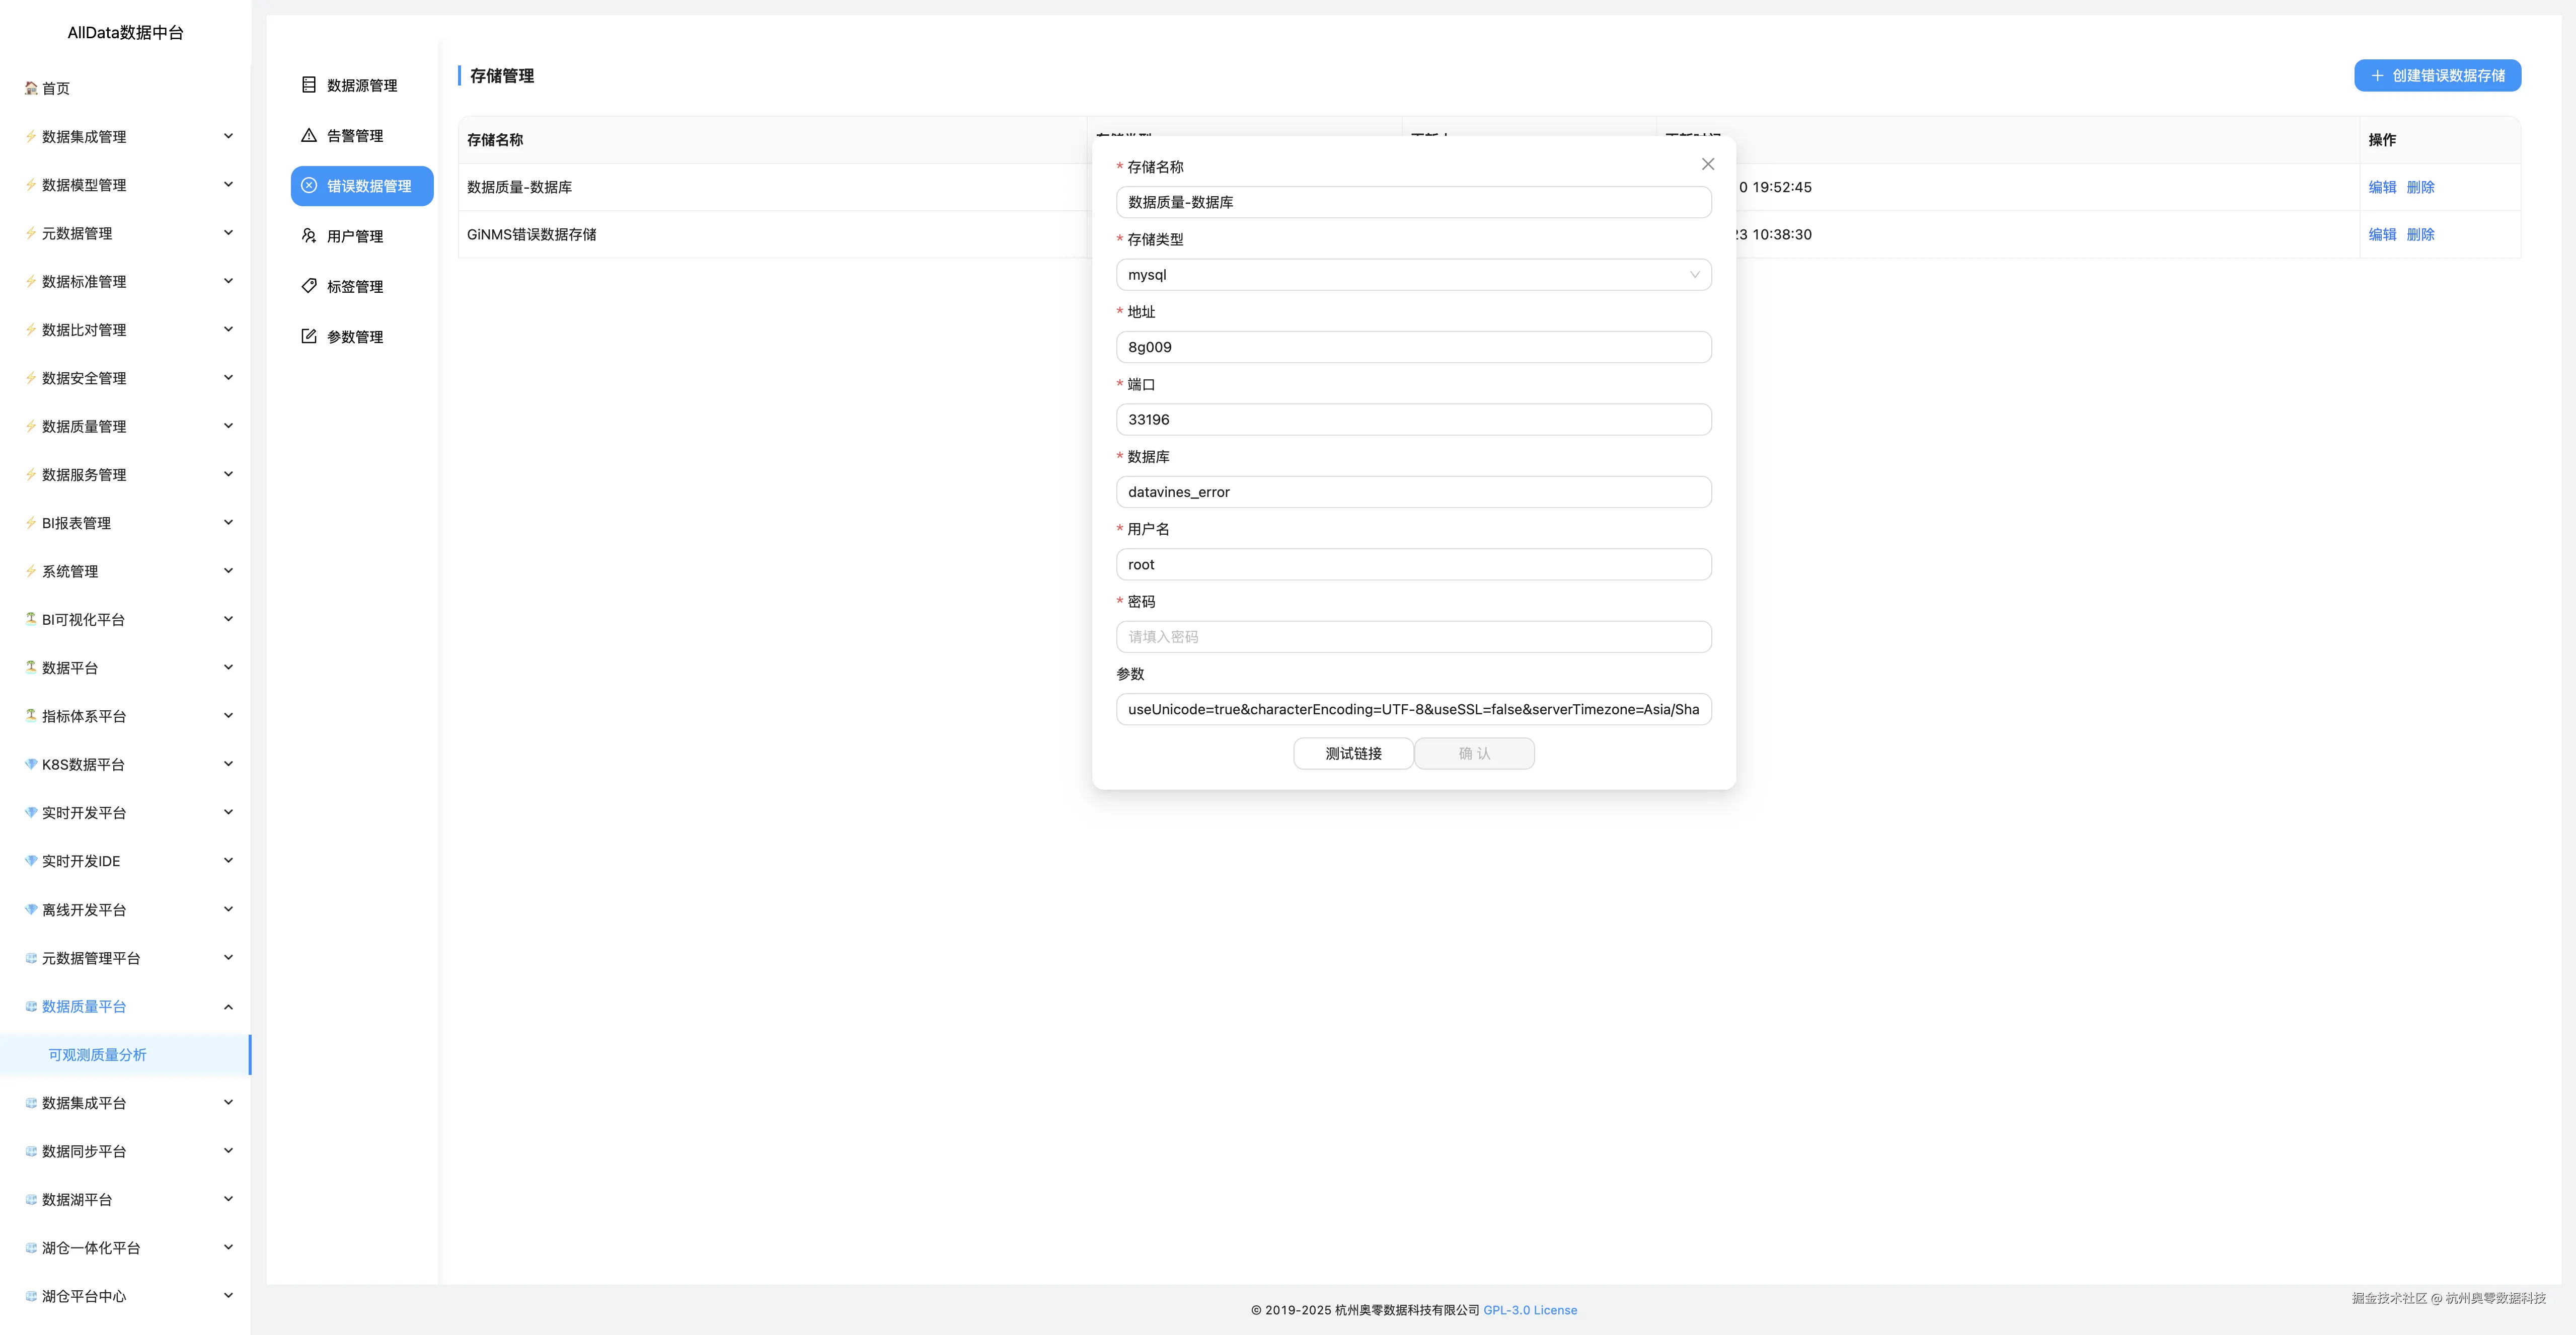This screenshot has height=1335, width=2576.
Task: Click the 告警管理 warning triangle icon
Action: 309,135
